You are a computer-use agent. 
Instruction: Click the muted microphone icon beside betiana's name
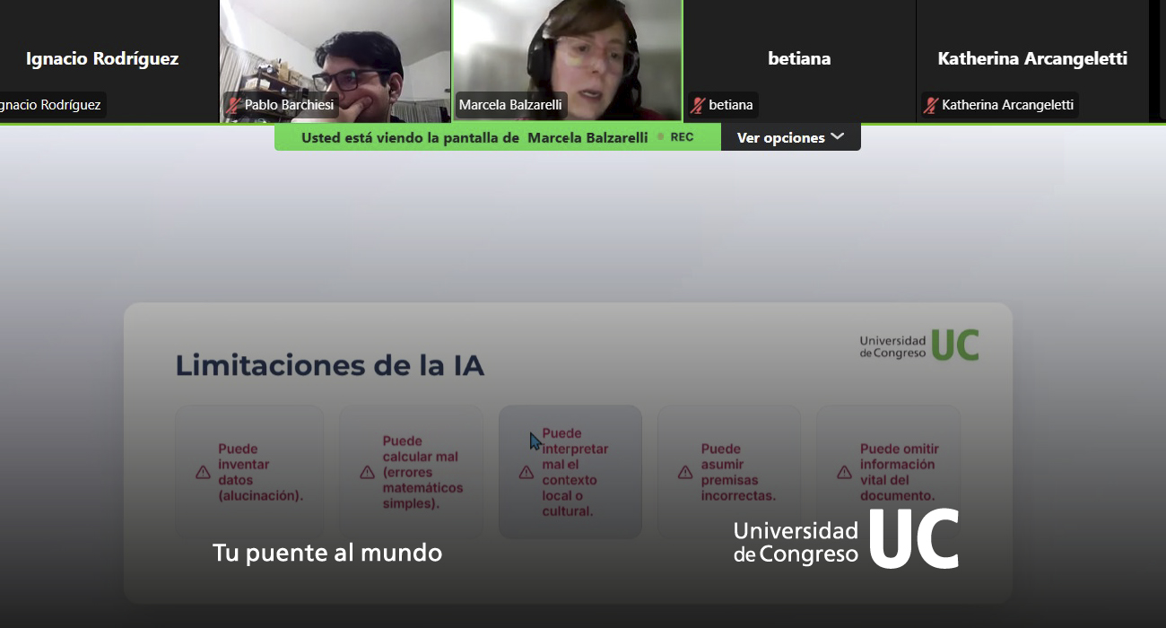[698, 105]
